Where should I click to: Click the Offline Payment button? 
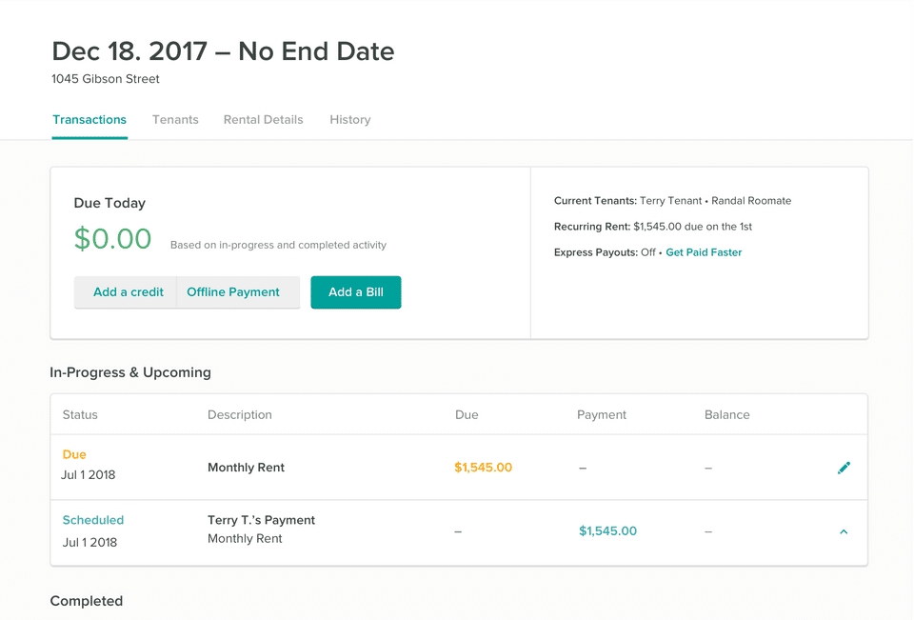233,292
